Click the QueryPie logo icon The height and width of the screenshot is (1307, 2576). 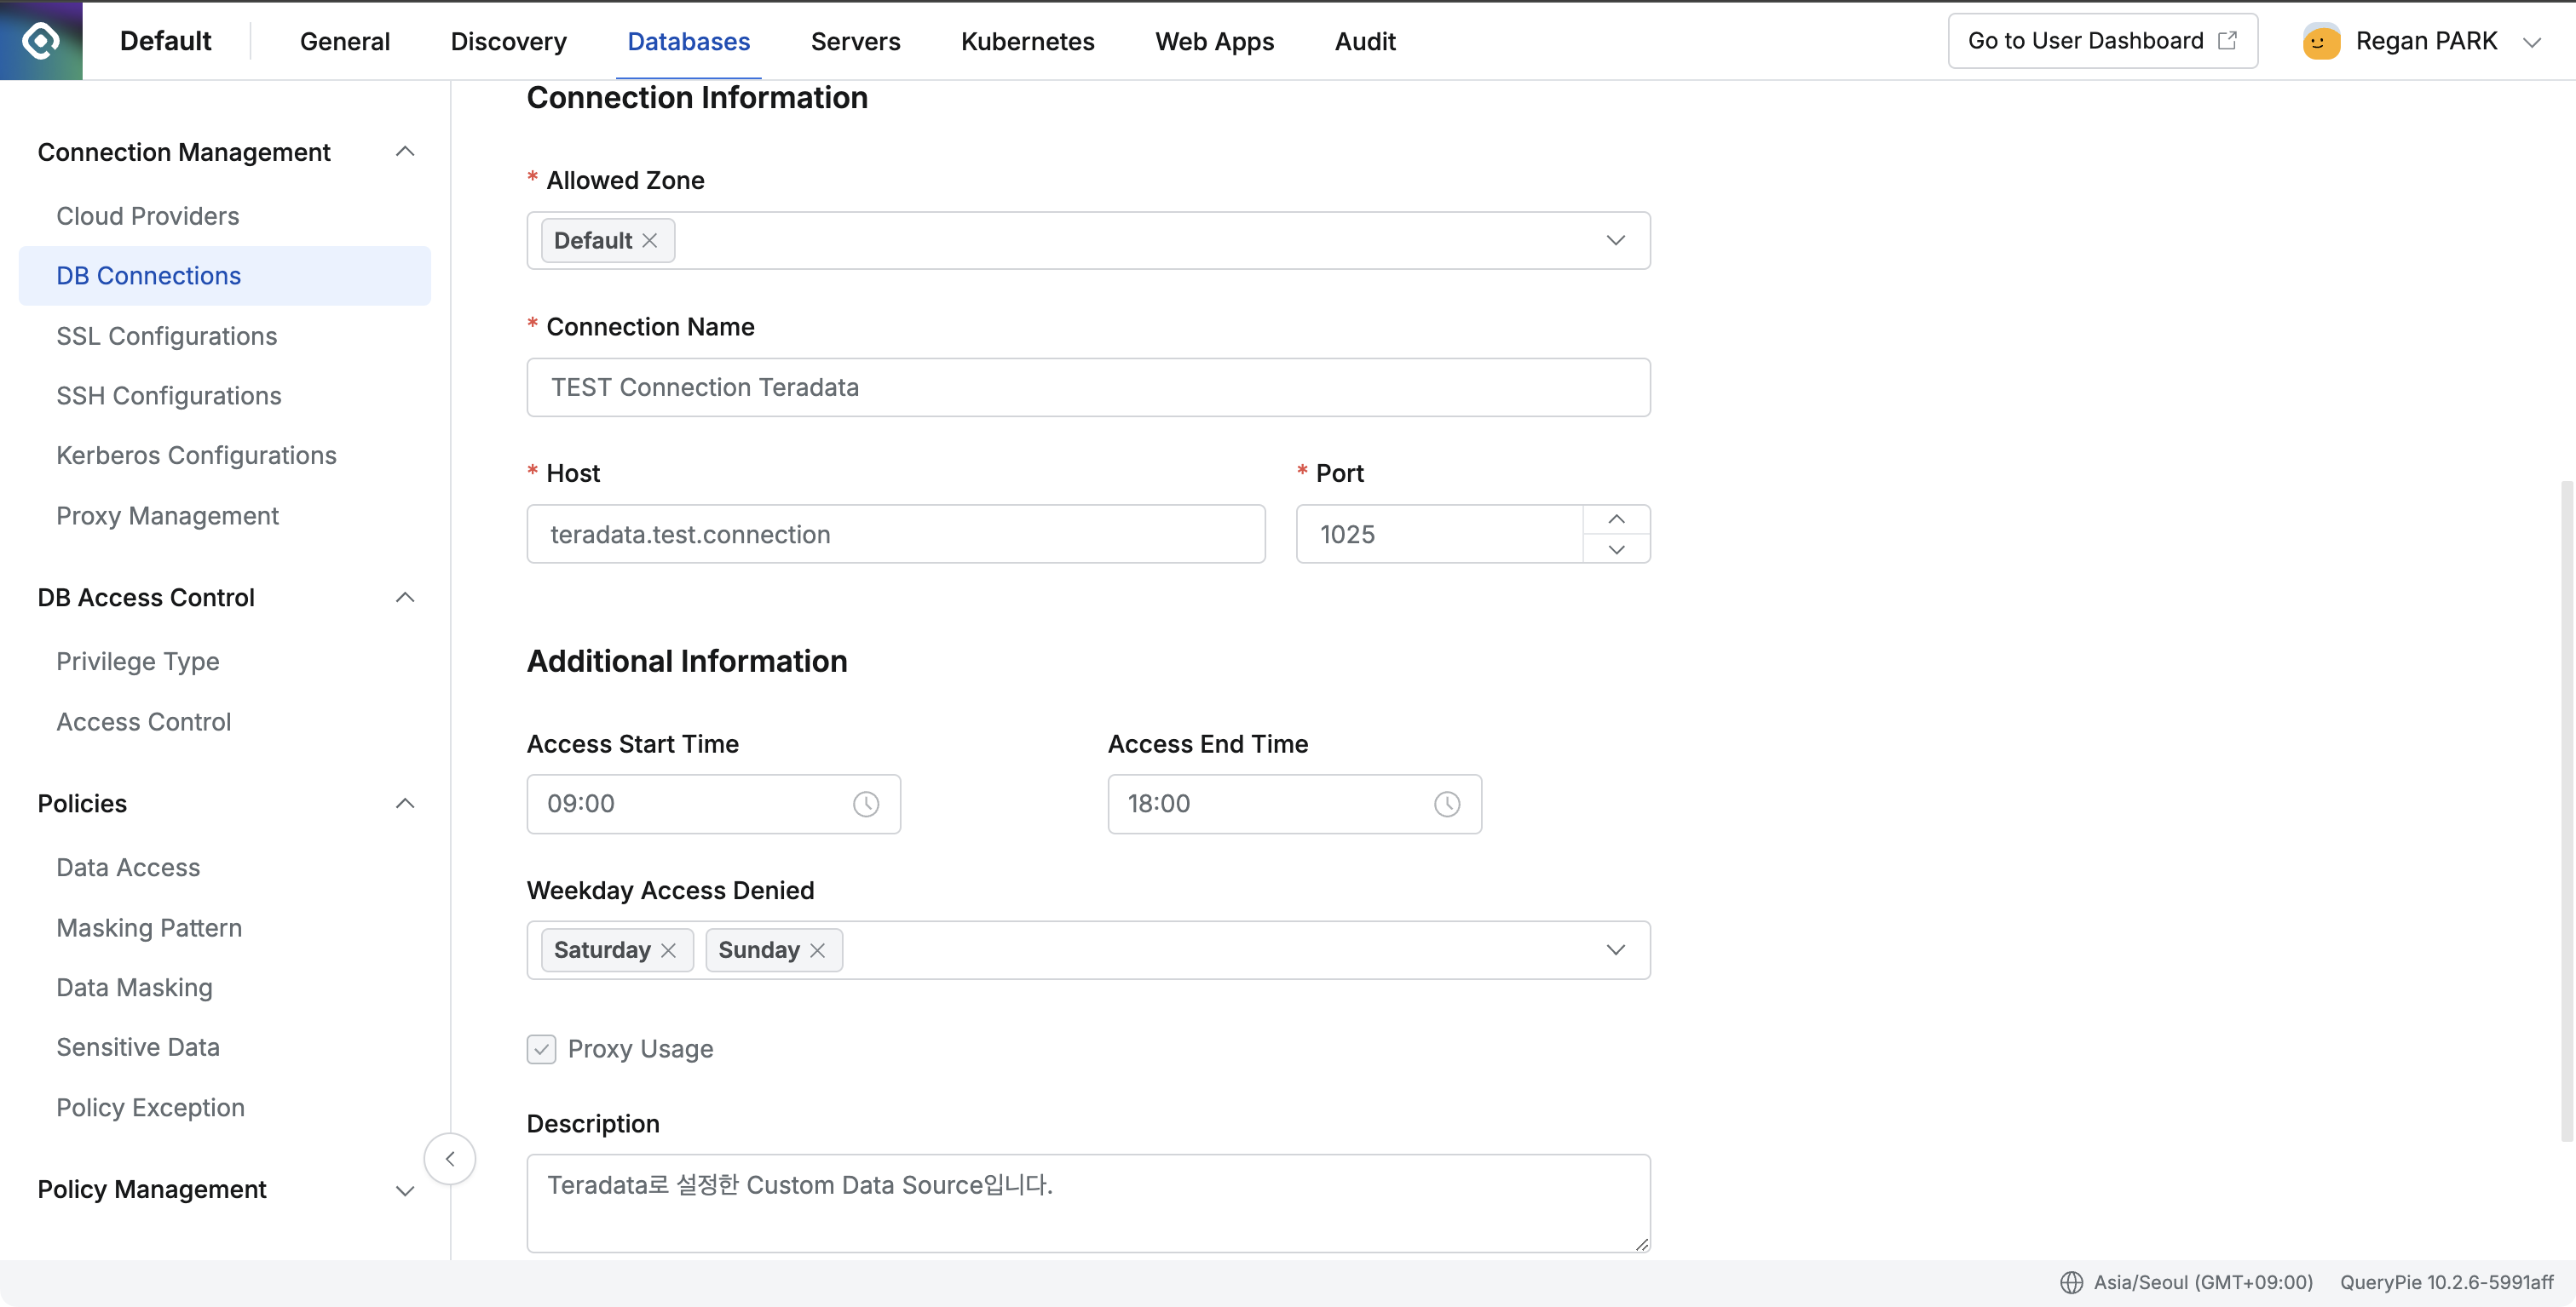click(41, 41)
